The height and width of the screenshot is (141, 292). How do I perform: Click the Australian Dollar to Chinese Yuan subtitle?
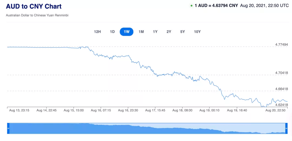pyautogui.click(x=37, y=15)
